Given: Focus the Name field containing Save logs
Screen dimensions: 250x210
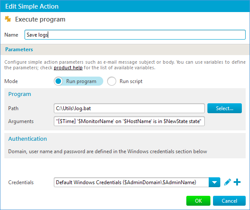Looking at the screenshot, I should tap(135, 34).
